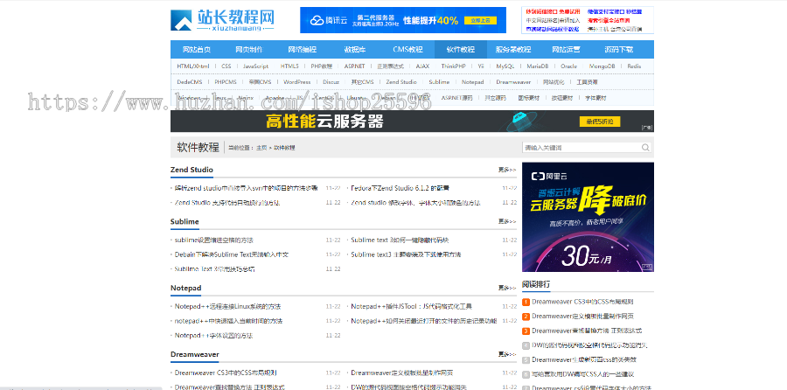Open article Fedora下Zend Studio 6.1.2 的配置
The height and width of the screenshot is (390, 787).
tap(400, 188)
